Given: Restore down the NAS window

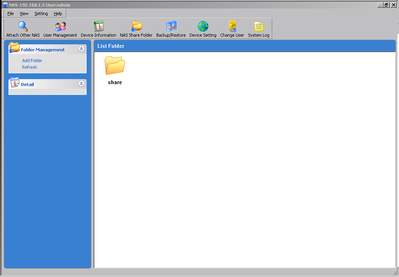Looking at the screenshot, I should 387,5.
